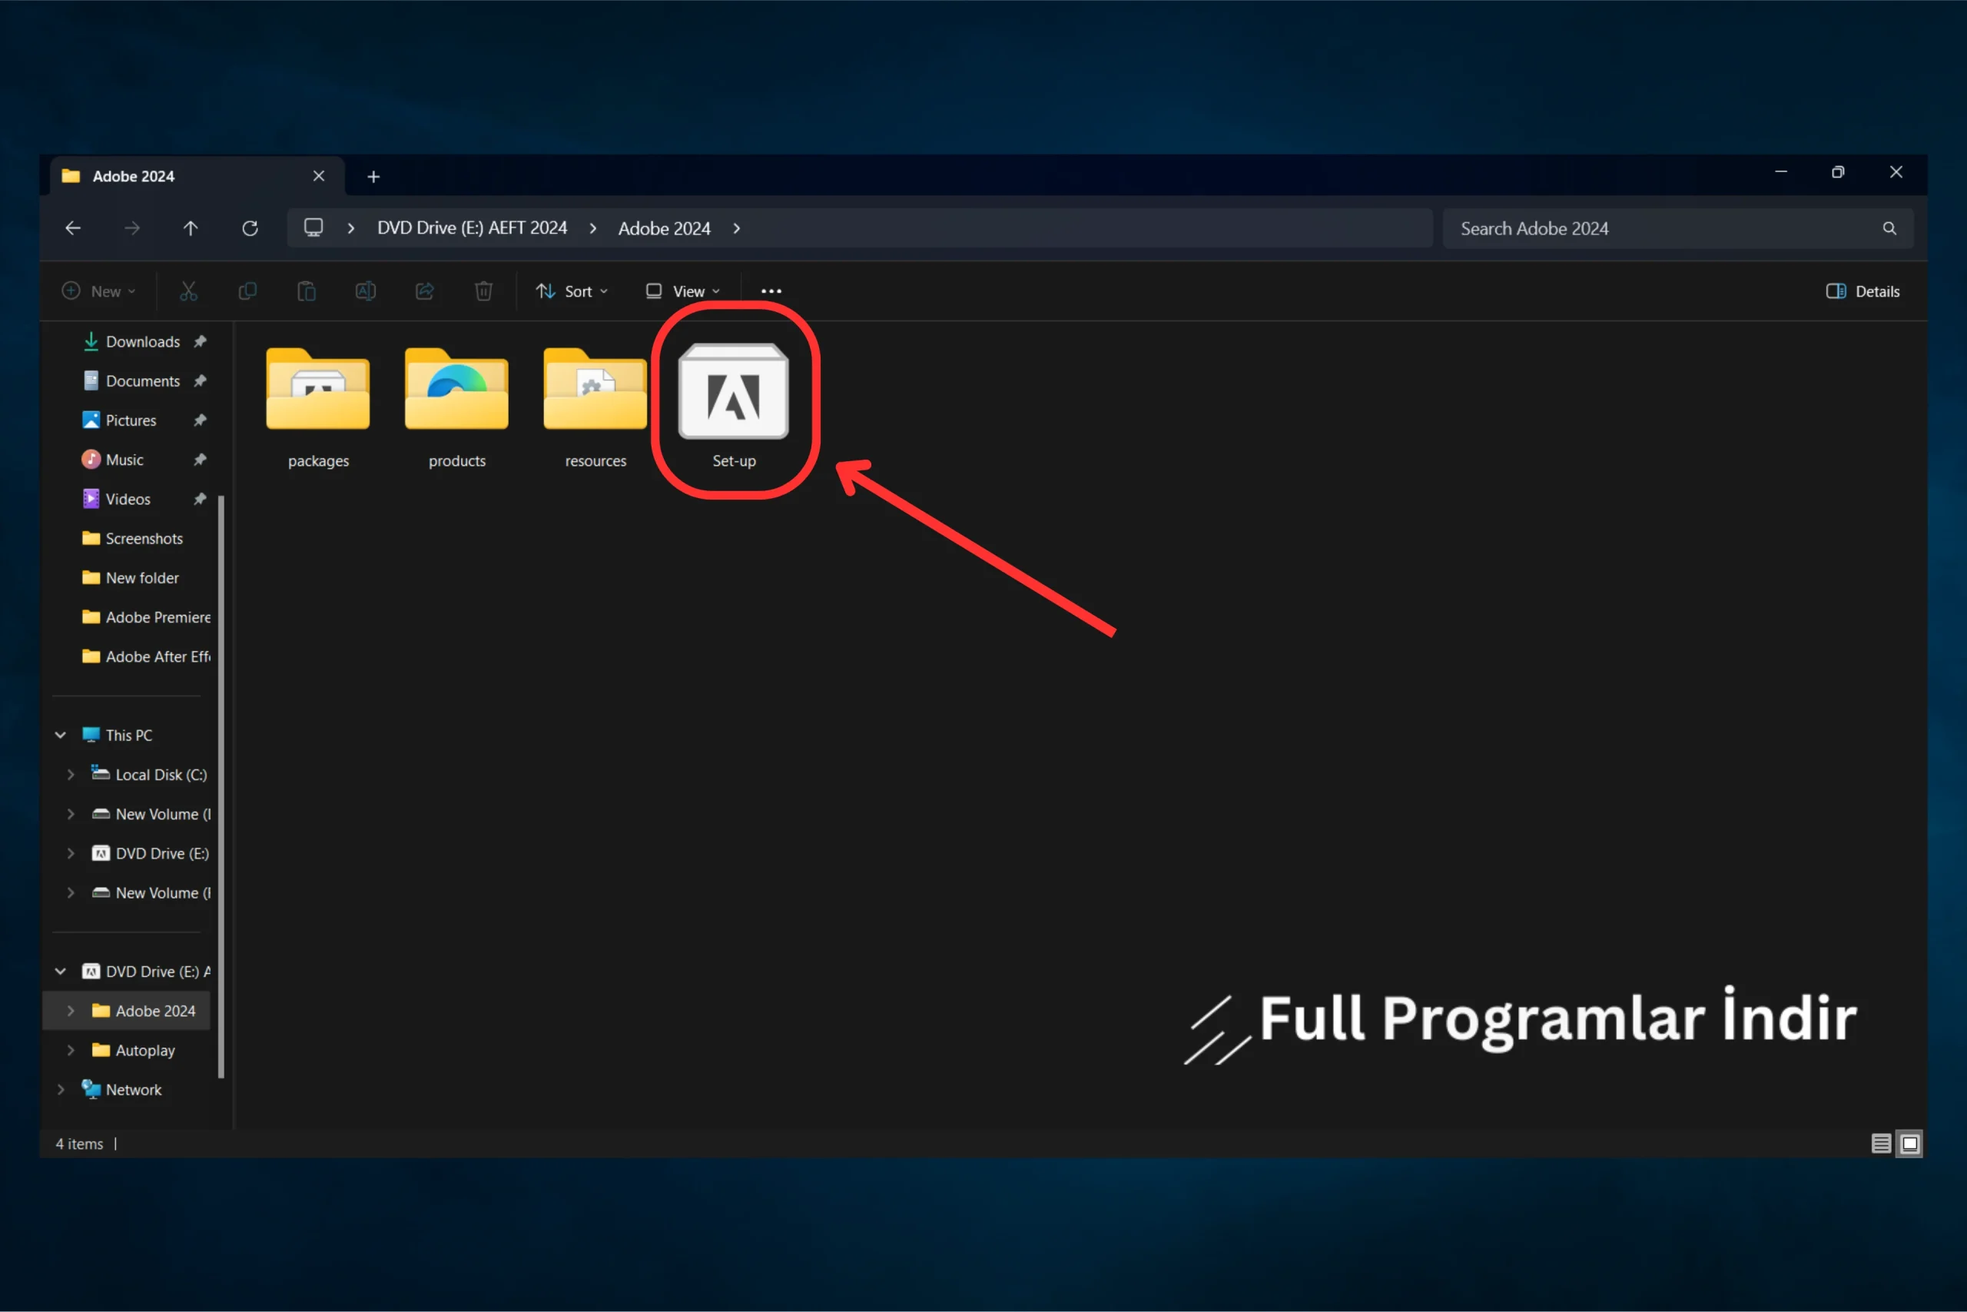Close the Adobe 2024 tab
The image size is (1967, 1312).
click(x=319, y=176)
